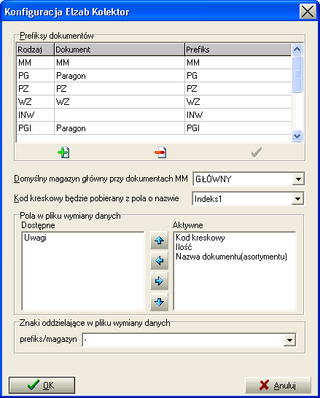Click the INW cell in the Prefiks column

point(238,115)
